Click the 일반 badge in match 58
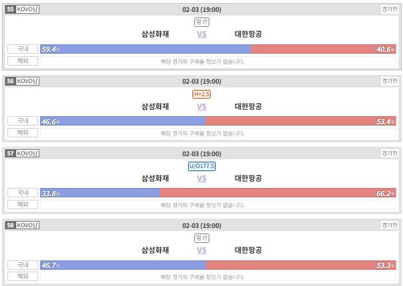 [x=201, y=238]
